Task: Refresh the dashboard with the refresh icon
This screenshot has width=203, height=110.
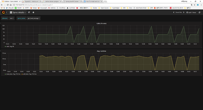Action: 200,12
